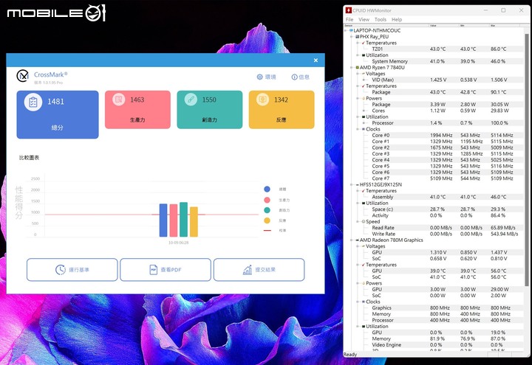532x365 pixels.
Task: Open CrossMark settings gear icon
Action: [260, 77]
